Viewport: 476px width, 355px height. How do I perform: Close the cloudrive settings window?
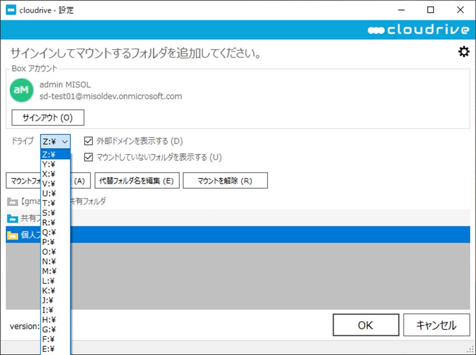click(460, 10)
